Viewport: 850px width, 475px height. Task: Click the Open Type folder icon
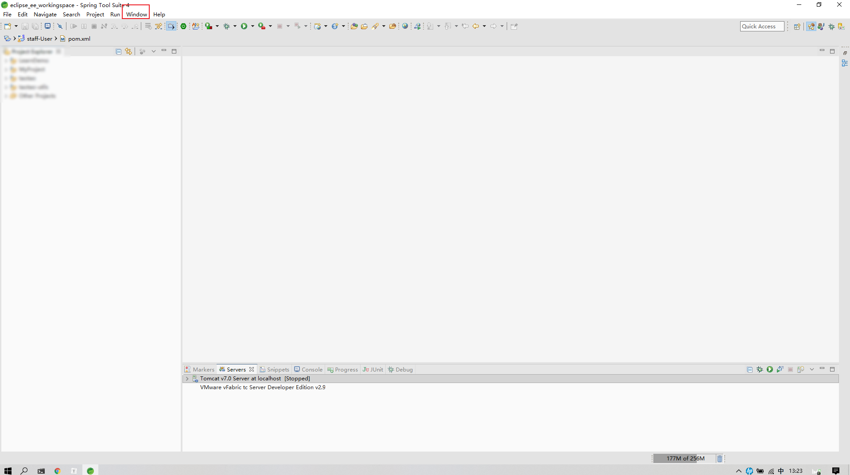(354, 27)
